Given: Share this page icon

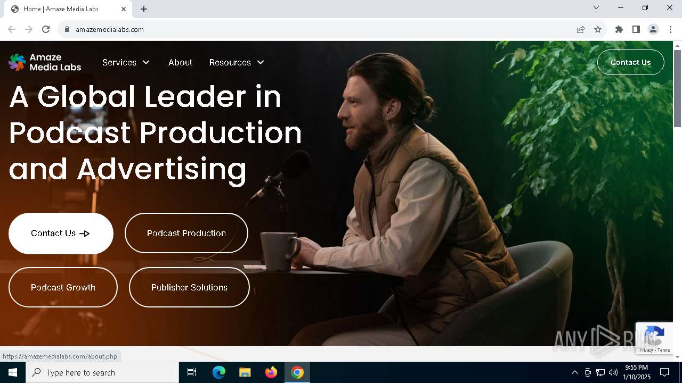Looking at the screenshot, I should tap(581, 29).
